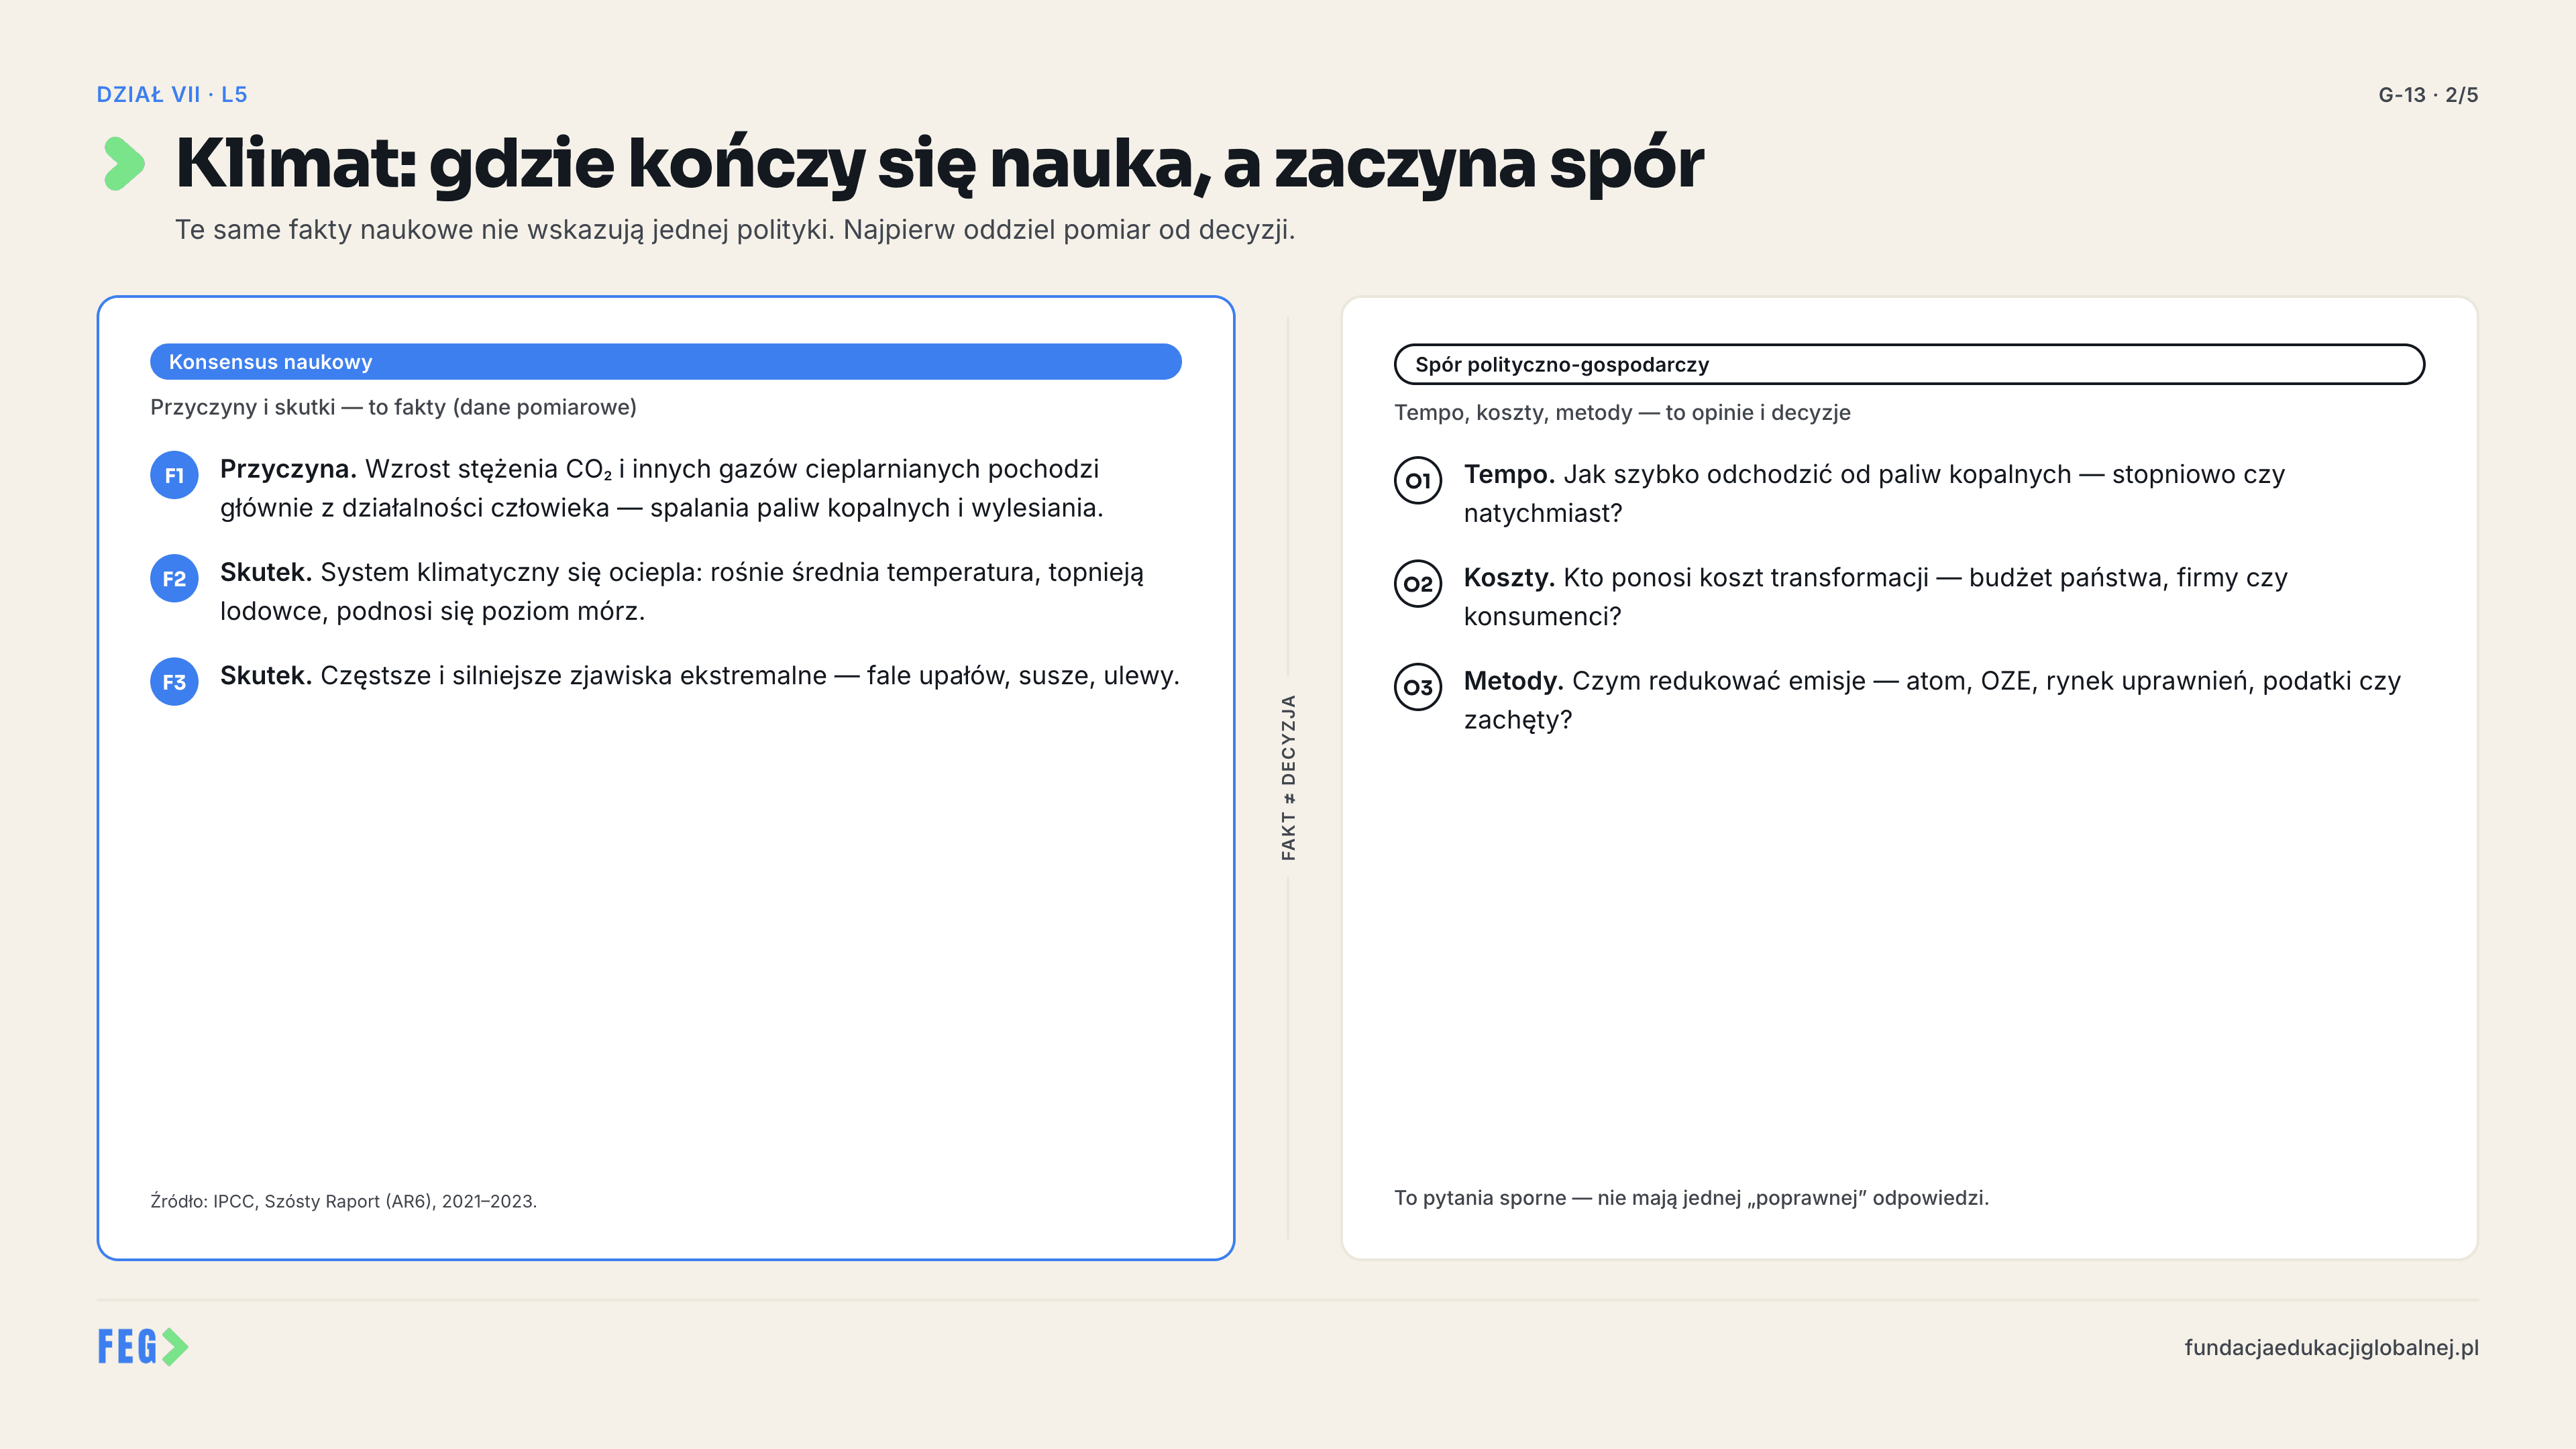The image size is (2576, 1449).
Task: Select the blue Konsensus naukowy pill
Action: click(x=666, y=362)
